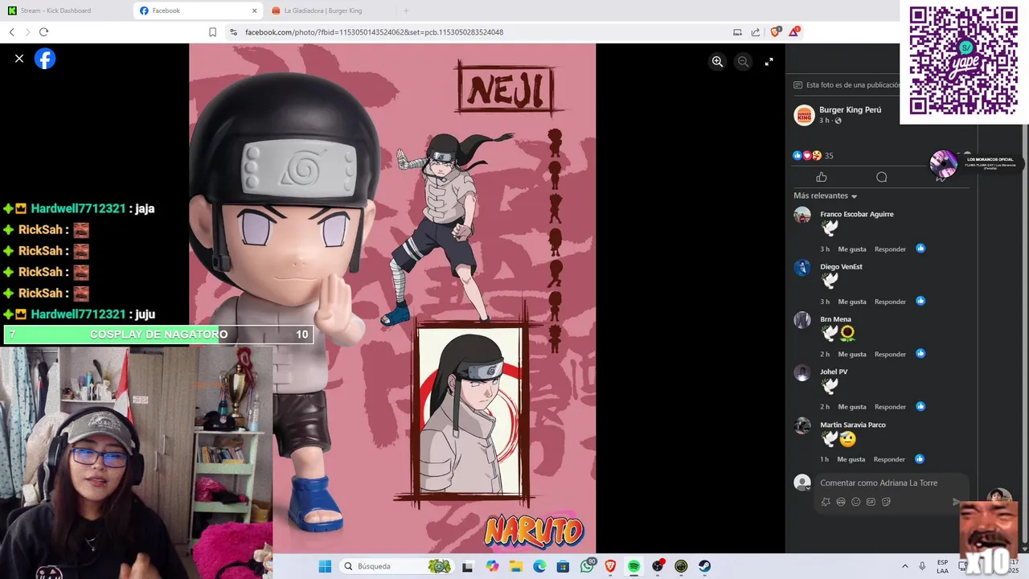Go forward in browser history
1029x579 pixels.
coord(27,32)
